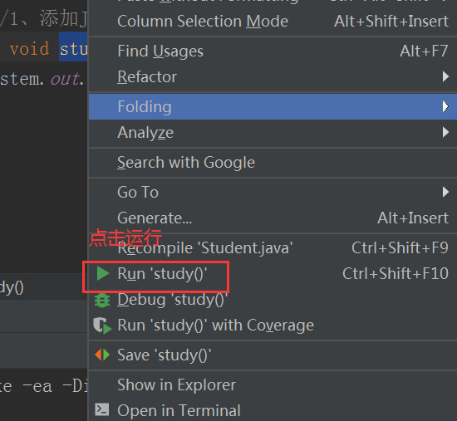This screenshot has width=457, height=421.
Task: Click the Alt+Insert shortcut text
Action: pyautogui.click(x=413, y=218)
